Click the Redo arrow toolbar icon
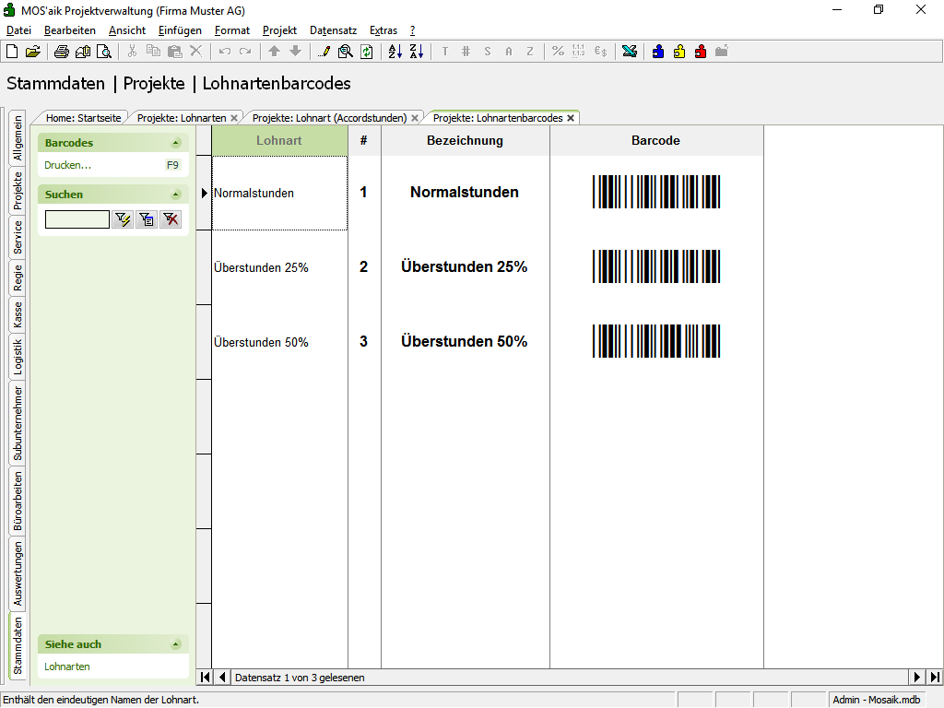The image size is (944, 708). pyautogui.click(x=245, y=52)
